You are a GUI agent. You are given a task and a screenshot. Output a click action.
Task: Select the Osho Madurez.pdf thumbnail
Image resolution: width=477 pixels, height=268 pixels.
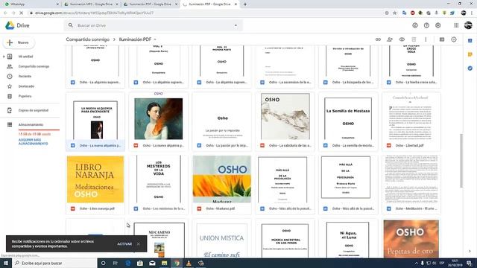pos(222,185)
